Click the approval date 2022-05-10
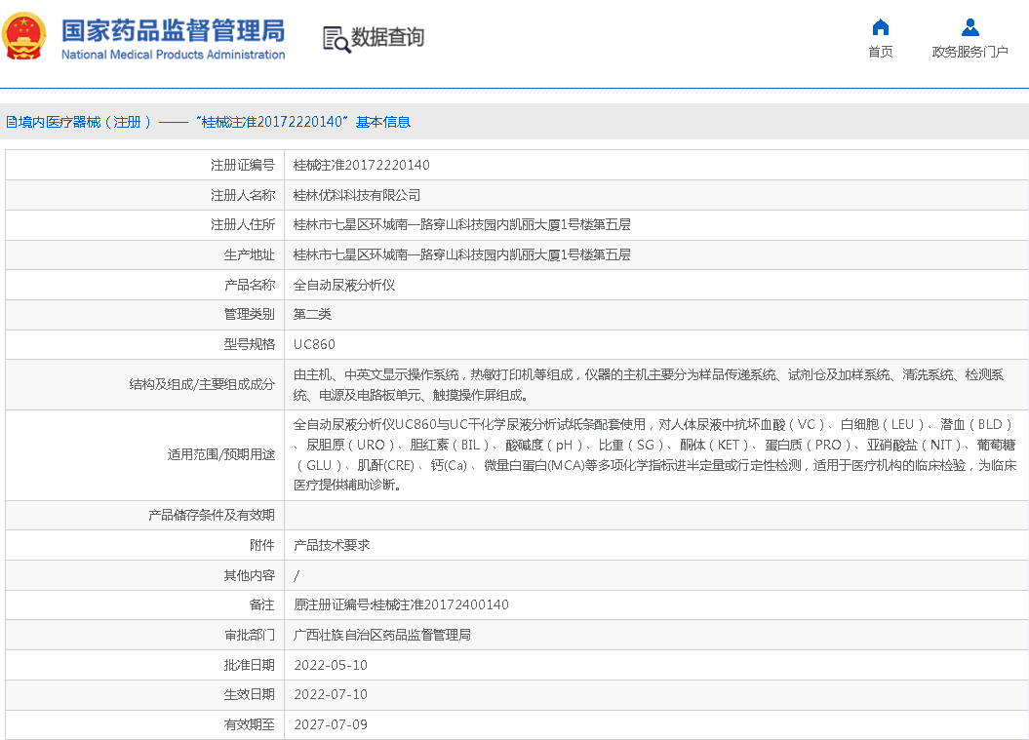The height and width of the screenshot is (740, 1029). coord(331,665)
